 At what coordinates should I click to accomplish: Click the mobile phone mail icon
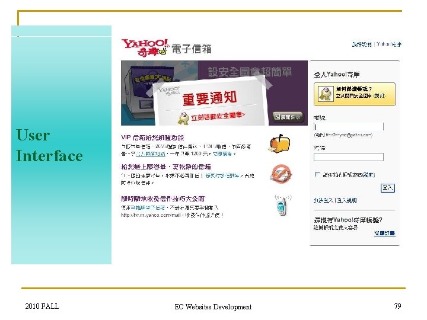tap(282, 206)
